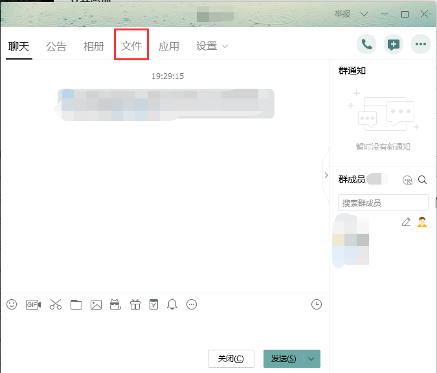
Task: Open more input tools ellipsis
Action: point(192,304)
